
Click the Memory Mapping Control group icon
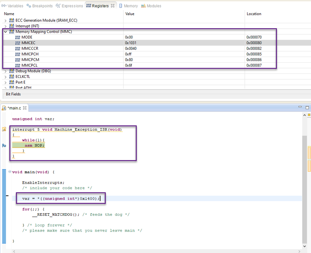12,32
